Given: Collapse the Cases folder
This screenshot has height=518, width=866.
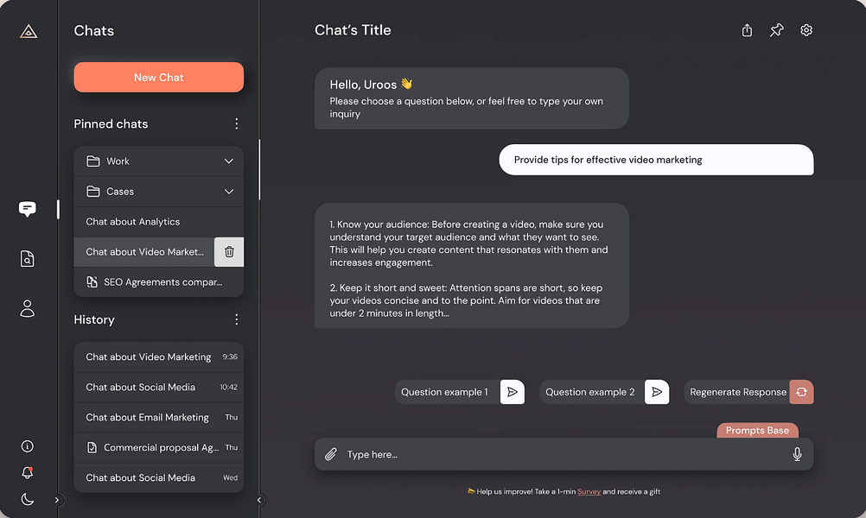Looking at the screenshot, I should tap(229, 191).
